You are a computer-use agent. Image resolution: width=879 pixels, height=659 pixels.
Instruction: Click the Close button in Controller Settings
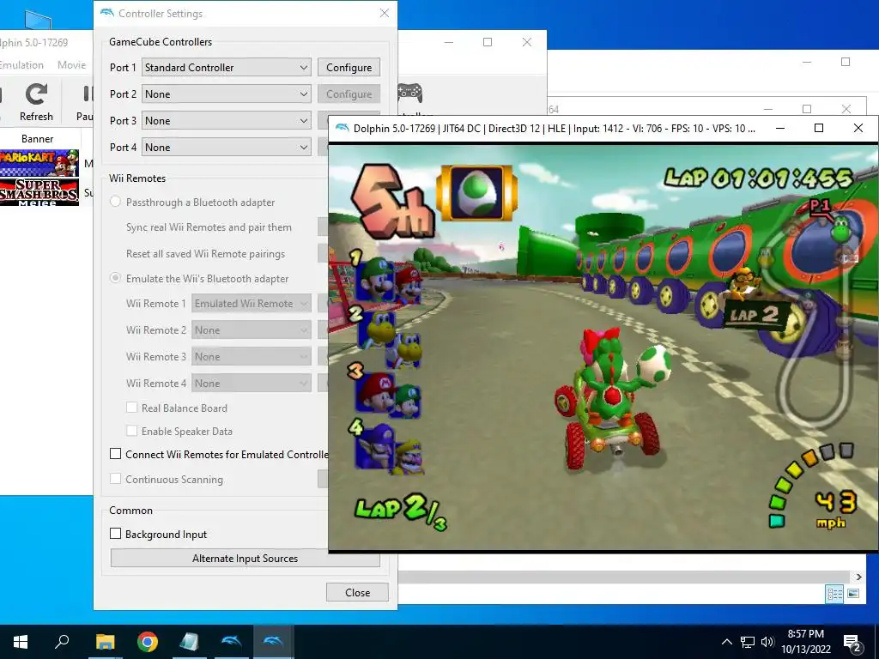click(357, 592)
